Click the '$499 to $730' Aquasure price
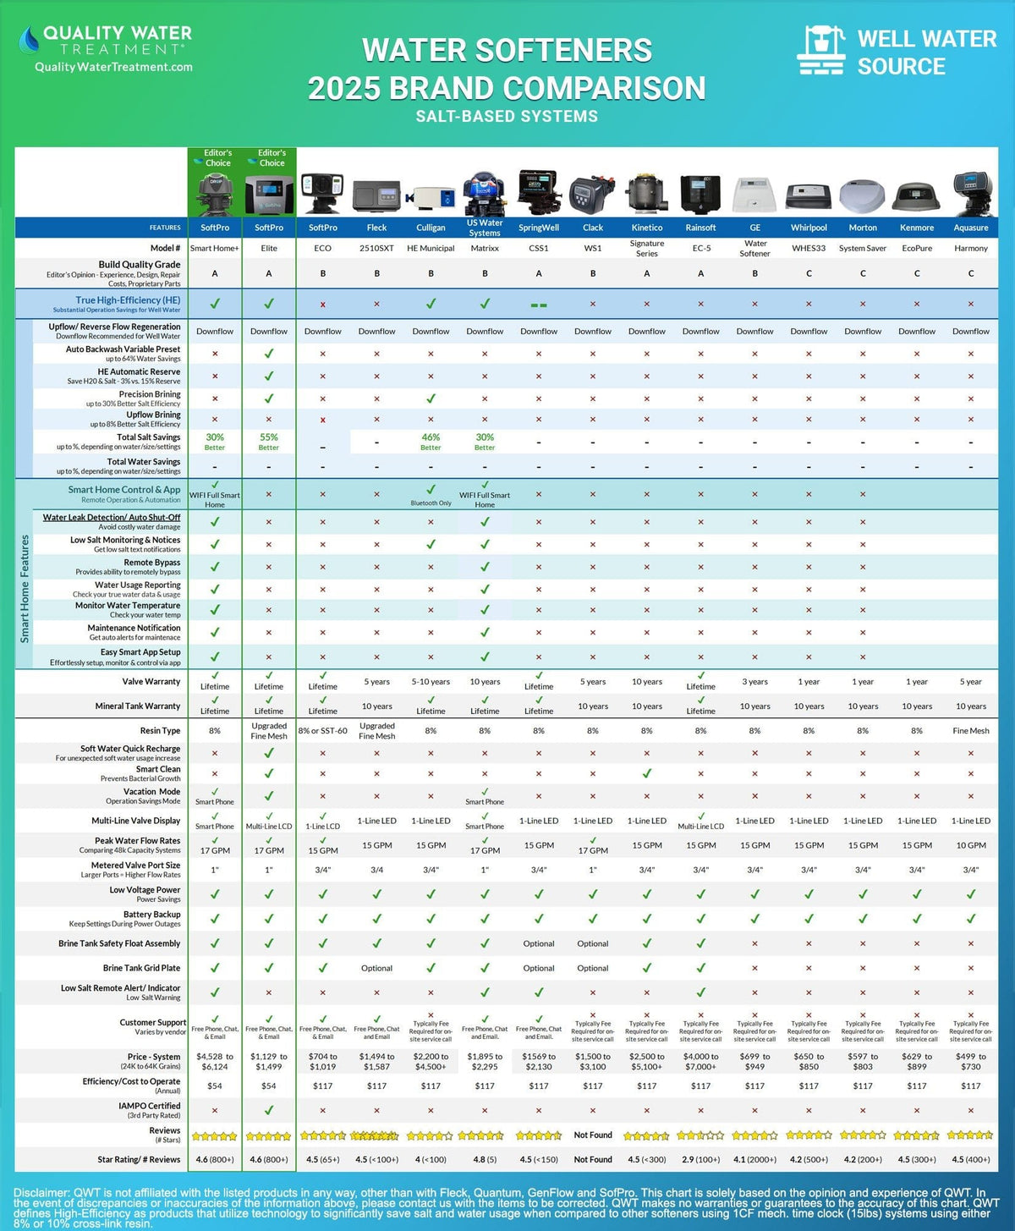 [971, 1062]
